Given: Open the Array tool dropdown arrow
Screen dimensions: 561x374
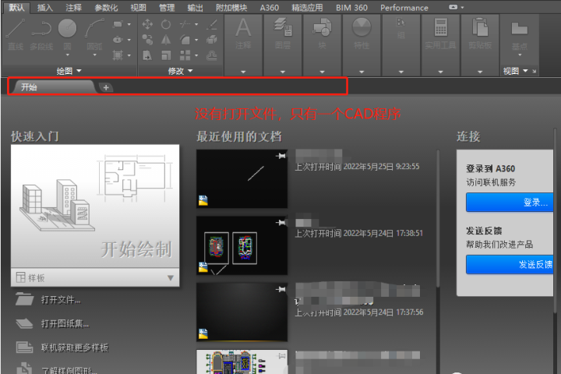Looking at the screenshot, I should 196,55.
